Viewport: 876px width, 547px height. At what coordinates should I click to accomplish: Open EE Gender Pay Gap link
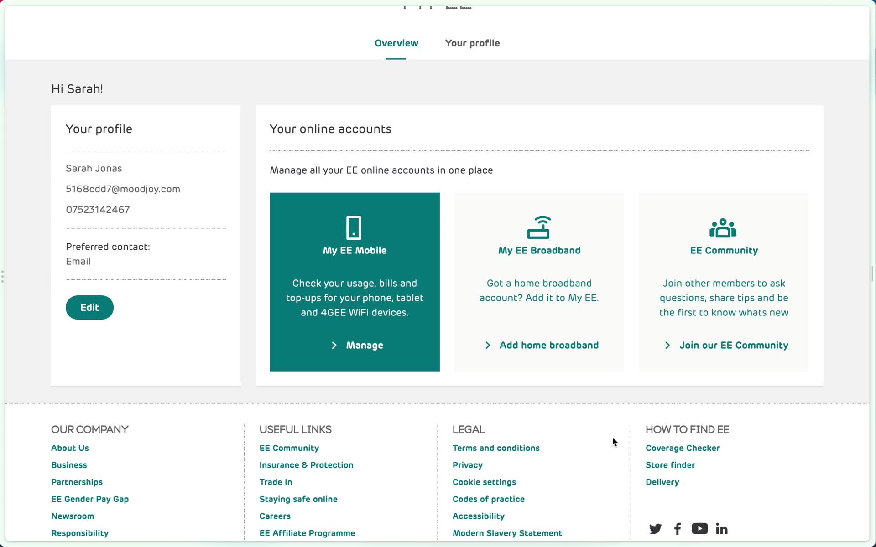[90, 499]
